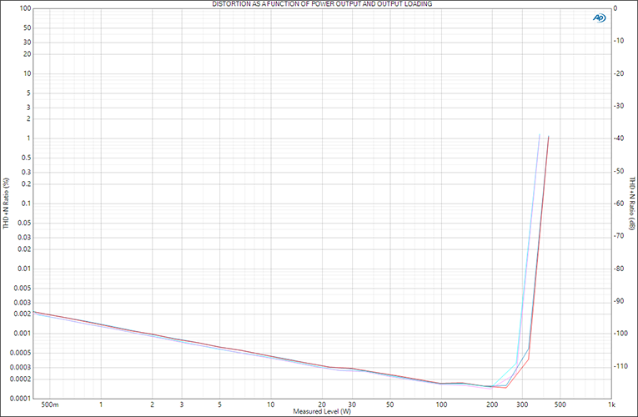
Task: Click the 1 tick label on left percent axis
Action: click(x=28, y=138)
